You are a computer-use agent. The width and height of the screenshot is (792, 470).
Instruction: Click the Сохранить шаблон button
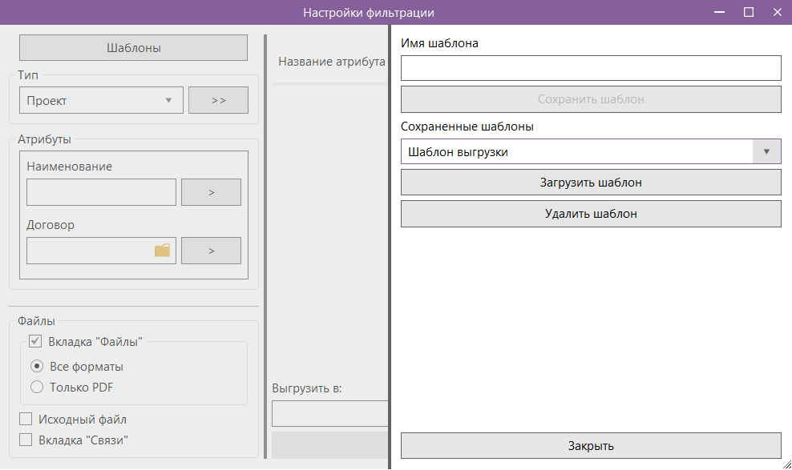(x=591, y=99)
